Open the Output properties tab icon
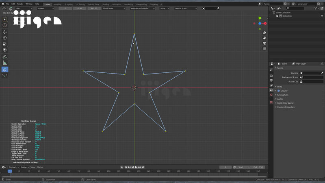 click(271, 81)
